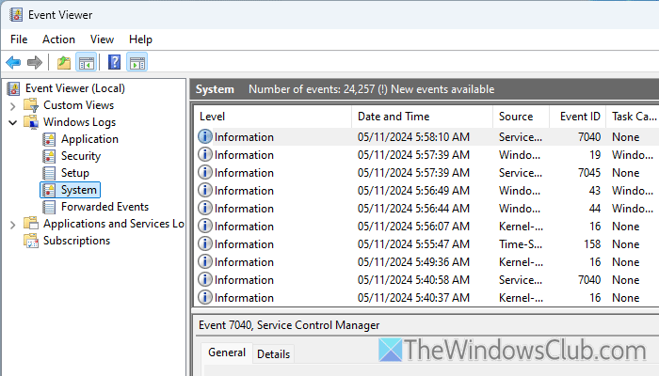Select the Event ID 158 Time-Service row

click(x=414, y=244)
